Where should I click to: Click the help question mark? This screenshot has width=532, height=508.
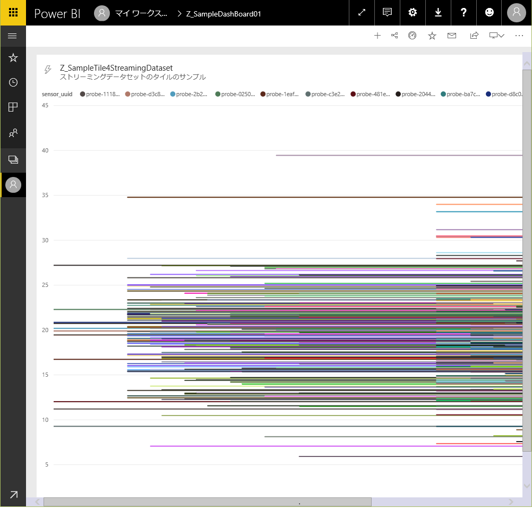464,13
